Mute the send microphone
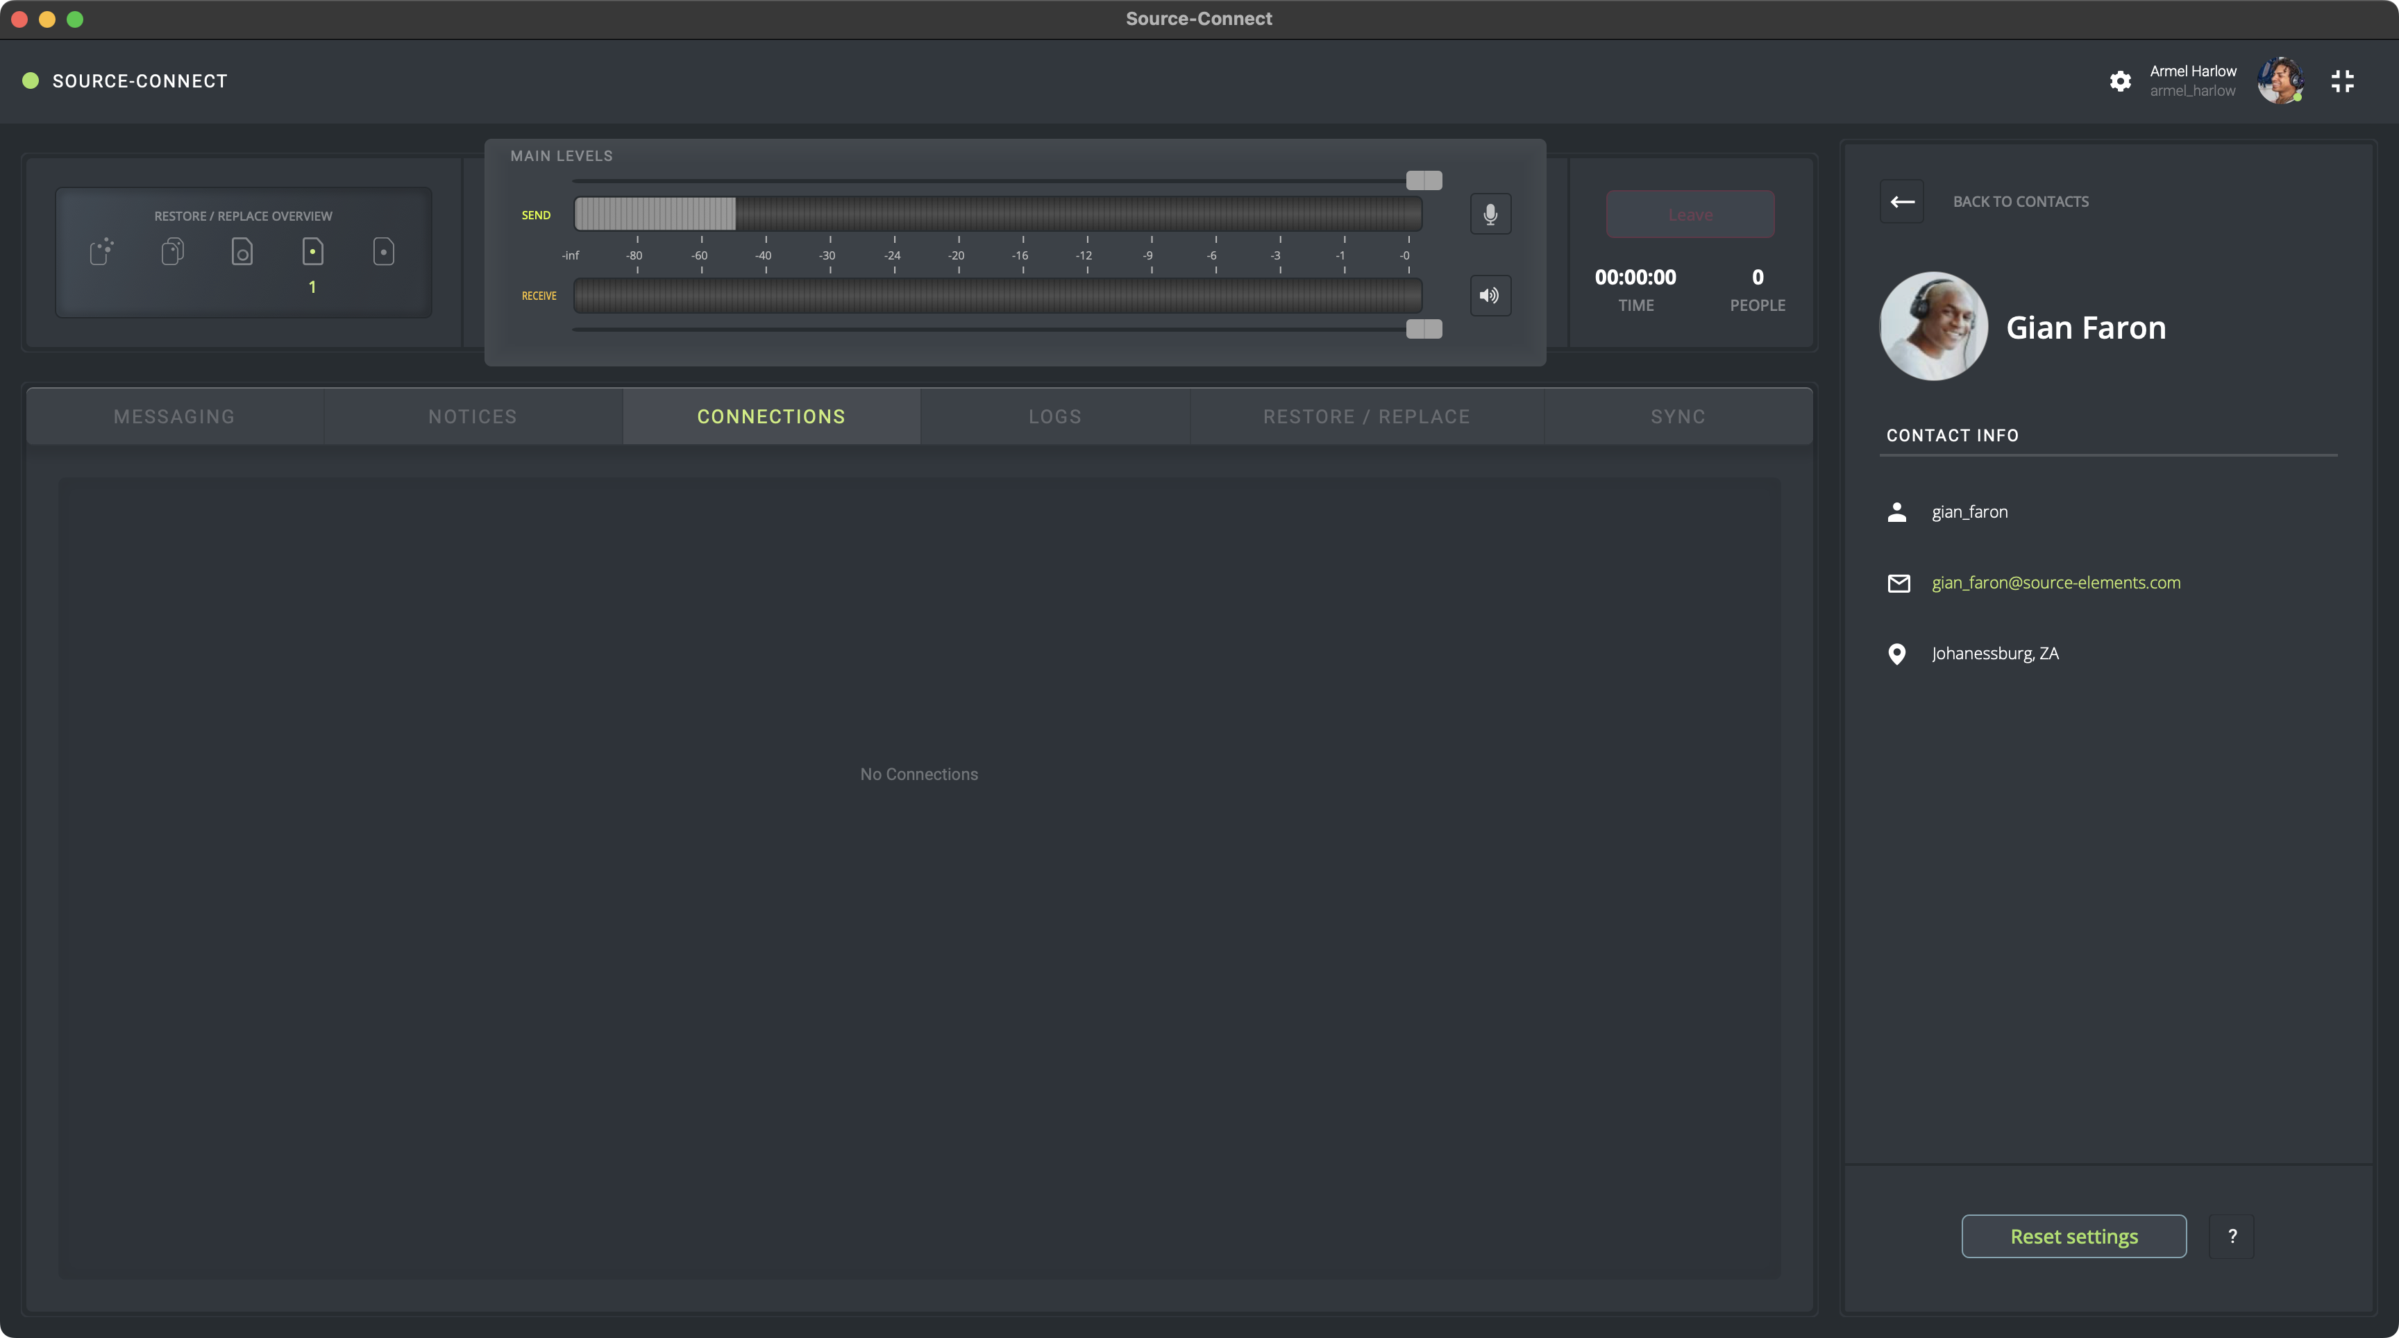 click(1490, 214)
